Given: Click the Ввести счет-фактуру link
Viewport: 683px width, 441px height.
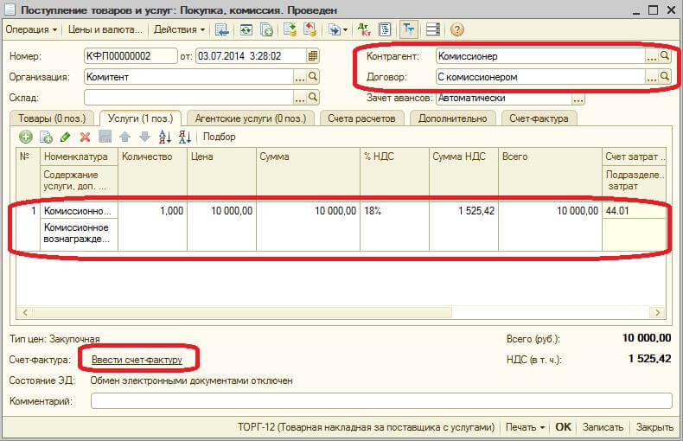Looking at the screenshot, I should click(137, 359).
